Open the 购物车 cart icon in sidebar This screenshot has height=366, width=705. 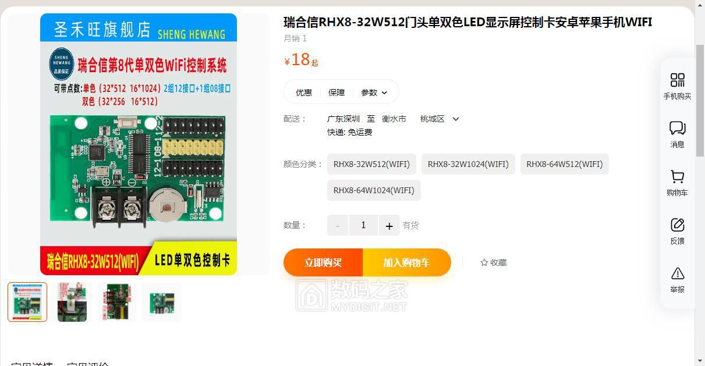coord(677,176)
